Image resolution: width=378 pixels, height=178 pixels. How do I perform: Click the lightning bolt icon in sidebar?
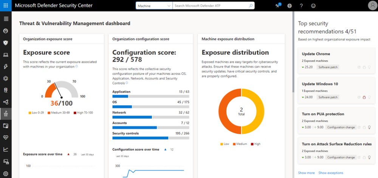(x=6, y=67)
